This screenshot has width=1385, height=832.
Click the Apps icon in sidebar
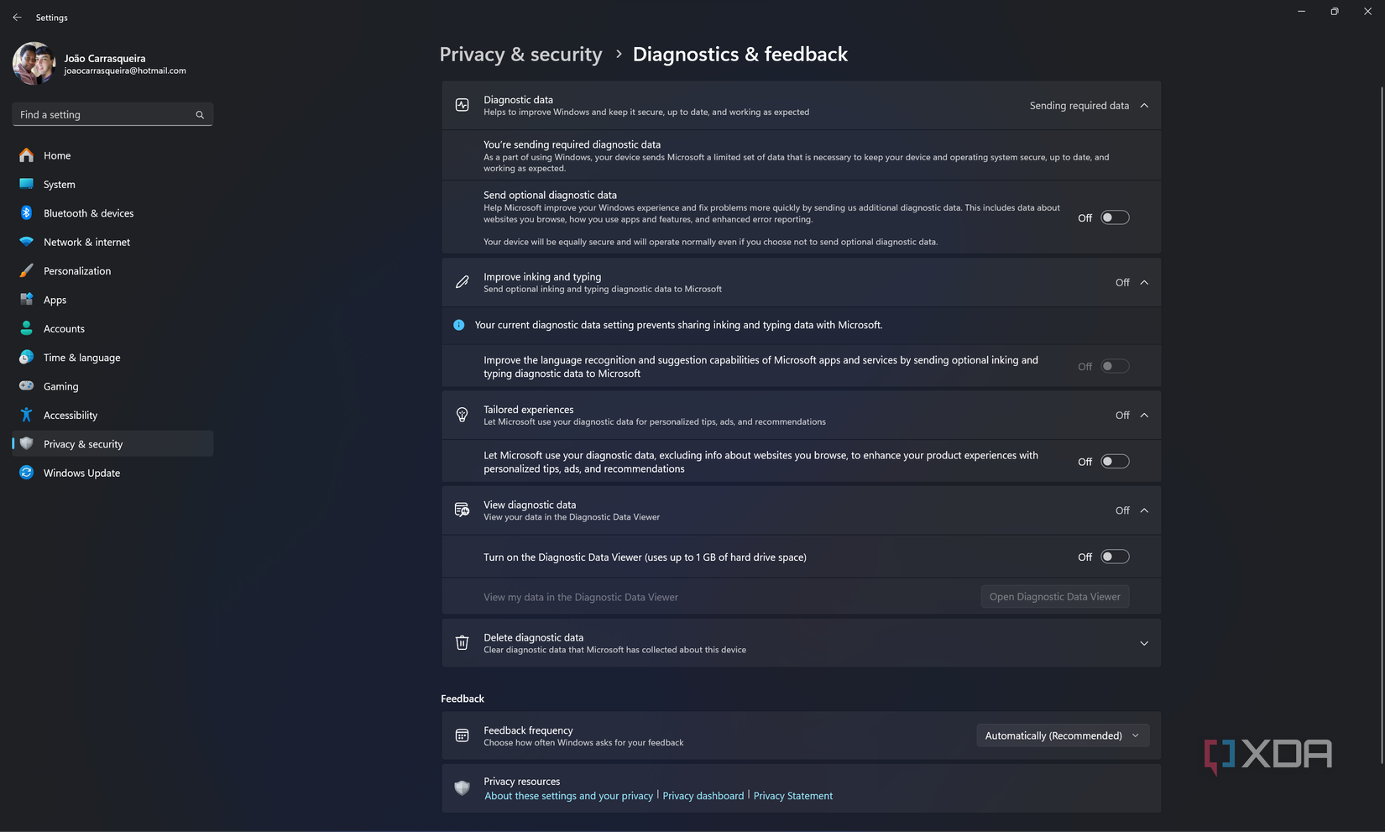(27, 300)
